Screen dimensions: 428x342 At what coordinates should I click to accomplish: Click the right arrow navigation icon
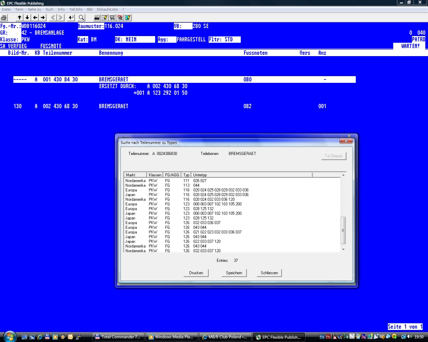(x=43, y=17)
